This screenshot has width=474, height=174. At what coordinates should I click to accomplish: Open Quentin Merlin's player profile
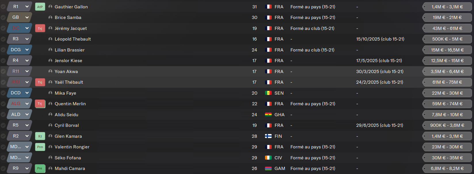click(x=70, y=104)
